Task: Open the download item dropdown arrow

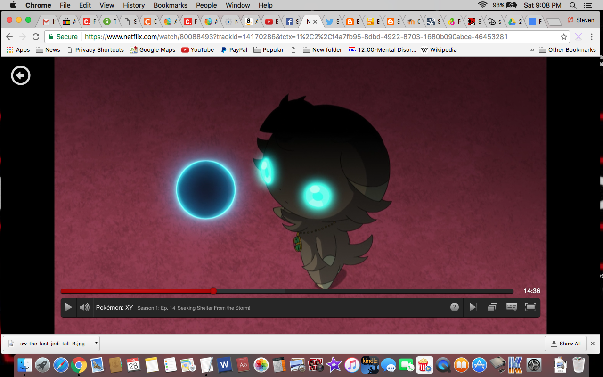Action: [x=96, y=343]
